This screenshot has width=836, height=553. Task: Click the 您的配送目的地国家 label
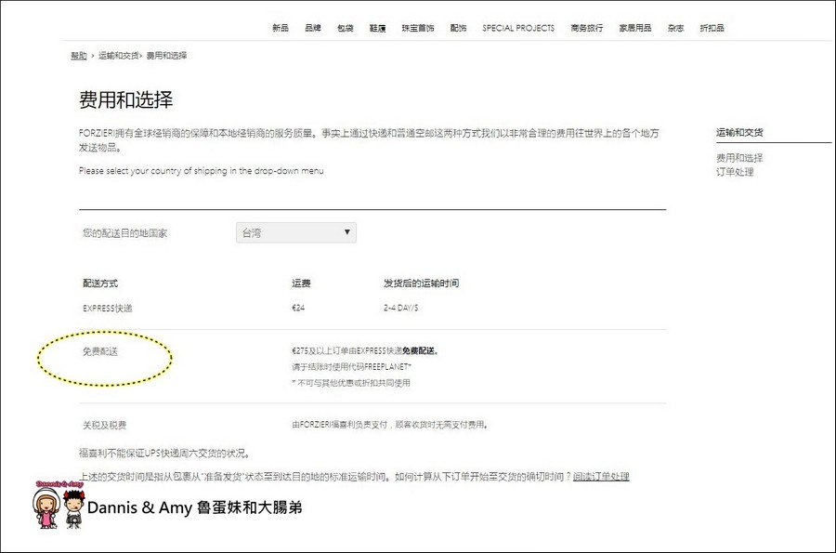pyautogui.click(x=124, y=233)
